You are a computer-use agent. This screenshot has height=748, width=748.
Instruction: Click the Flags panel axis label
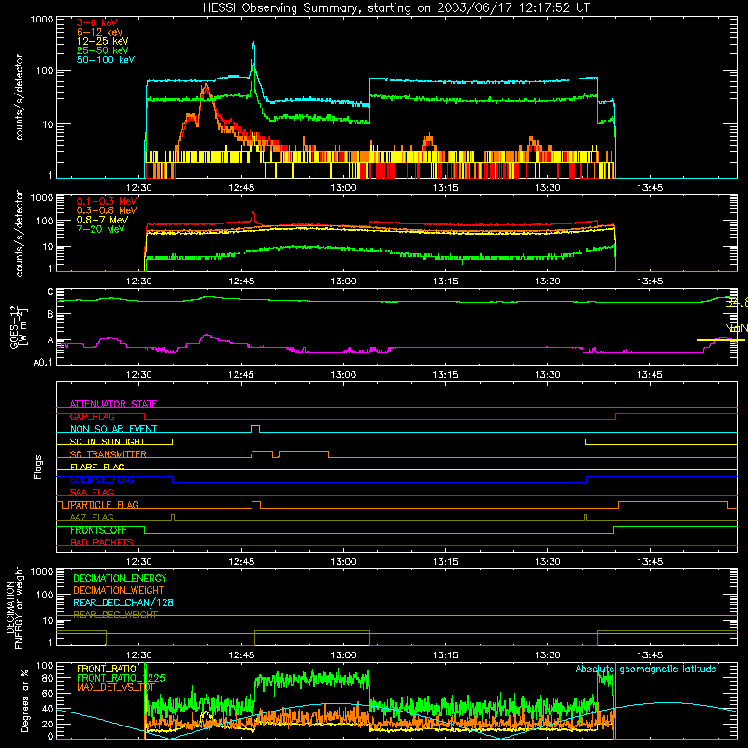[x=38, y=467]
